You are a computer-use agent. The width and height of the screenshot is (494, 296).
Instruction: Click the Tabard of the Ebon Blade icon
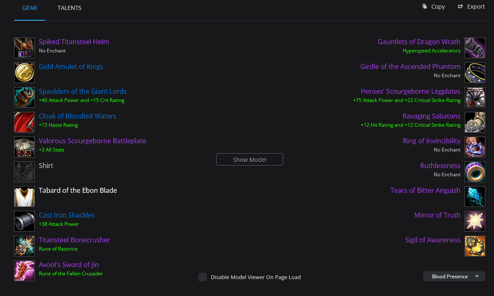24,197
